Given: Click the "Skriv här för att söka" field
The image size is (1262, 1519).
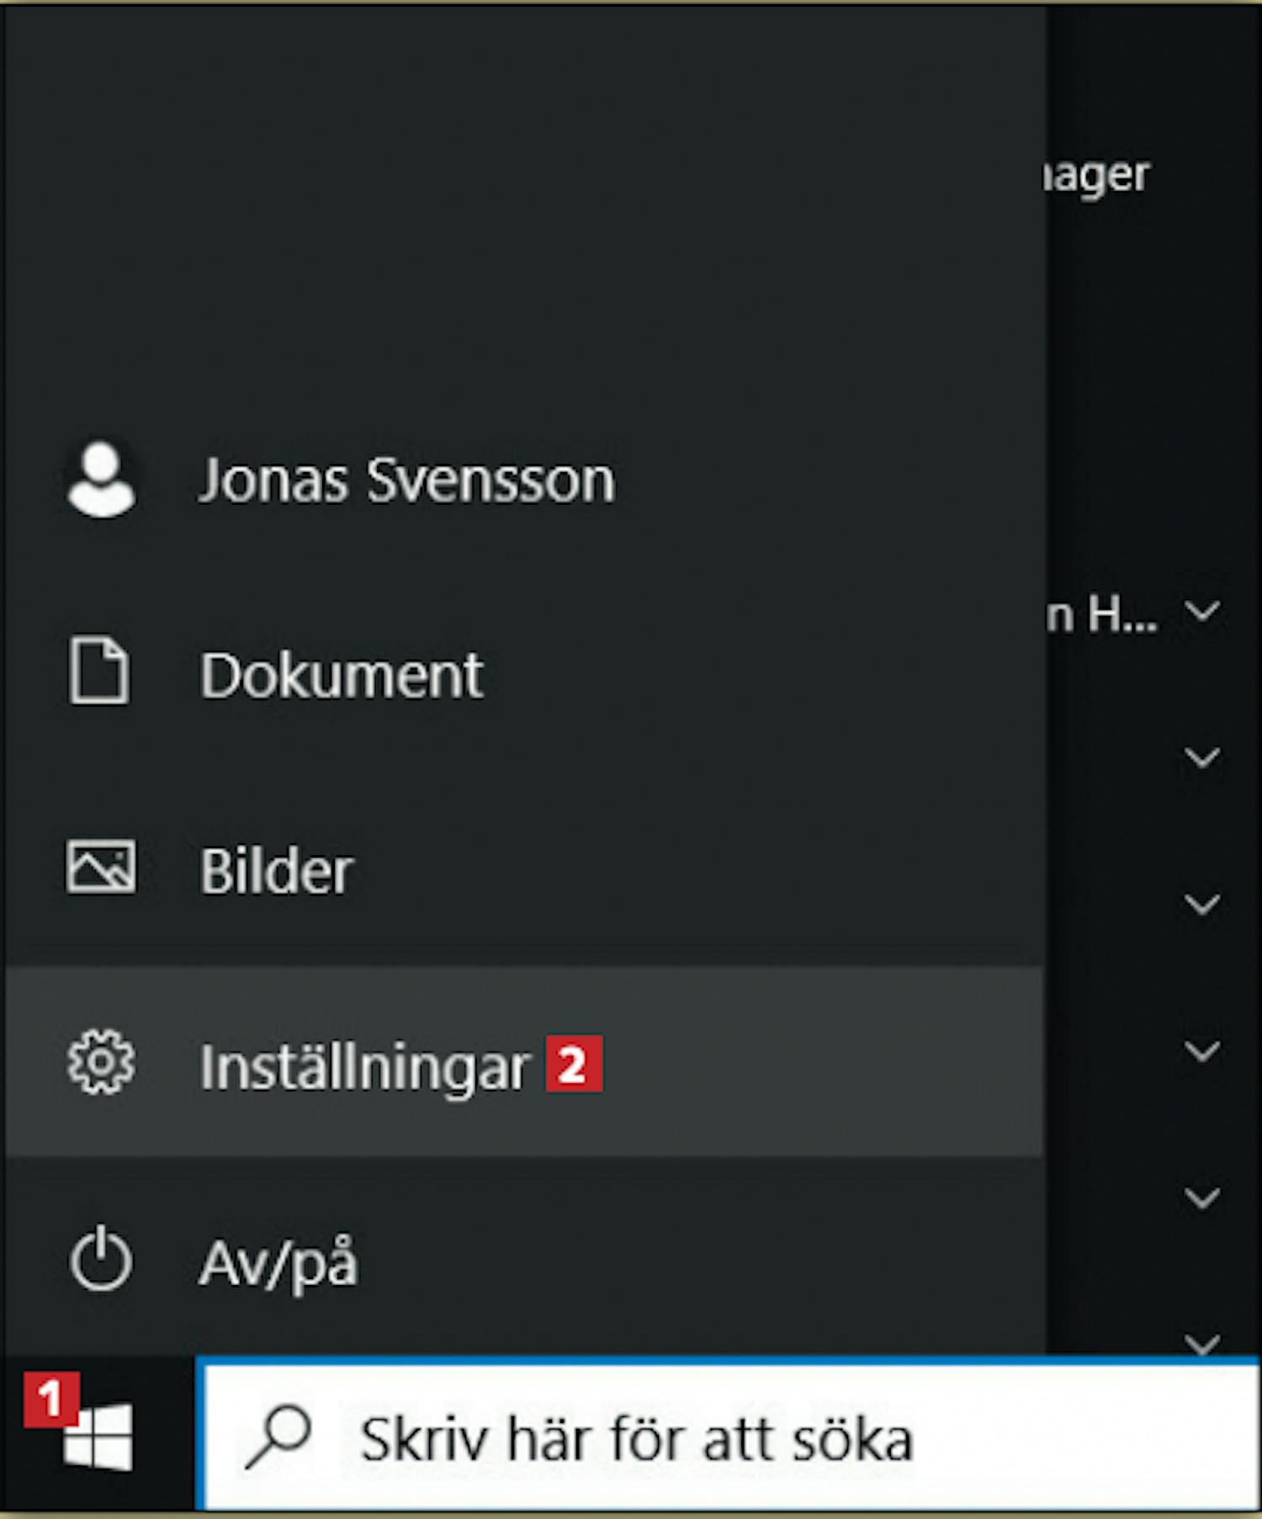Looking at the screenshot, I should point(729,1435).
